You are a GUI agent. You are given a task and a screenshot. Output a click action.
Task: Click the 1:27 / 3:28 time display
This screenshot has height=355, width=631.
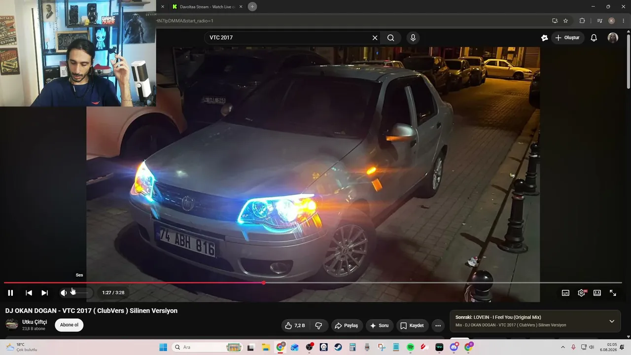click(x=113, y=293)
